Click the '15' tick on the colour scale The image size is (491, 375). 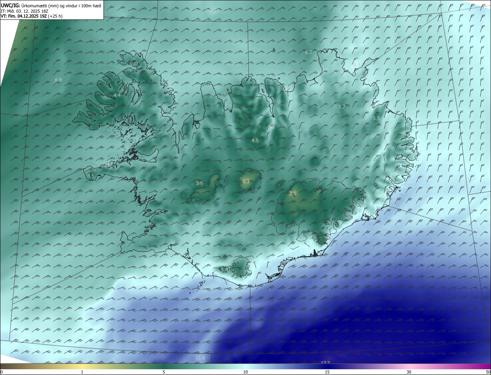(327, 372)
